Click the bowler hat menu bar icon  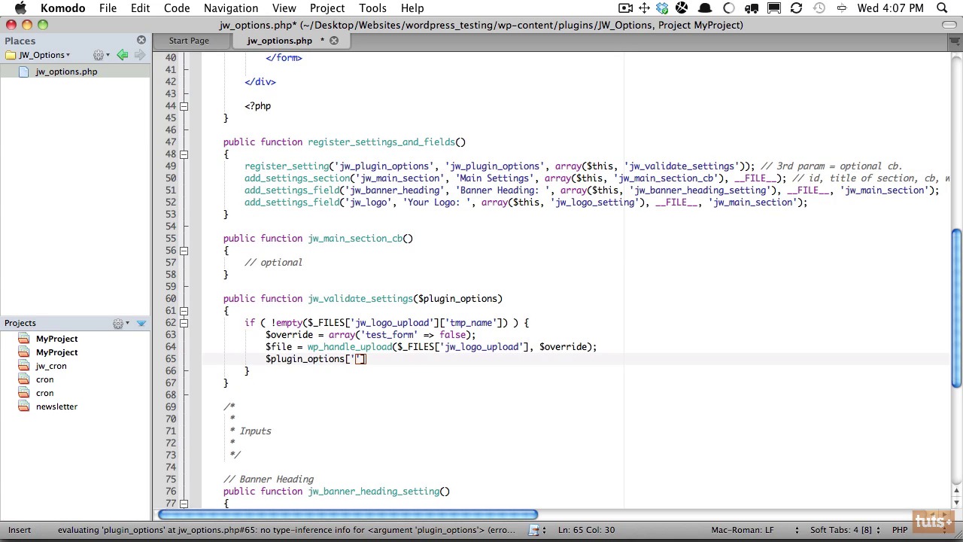pyautogui.click(x=706, y=8)
